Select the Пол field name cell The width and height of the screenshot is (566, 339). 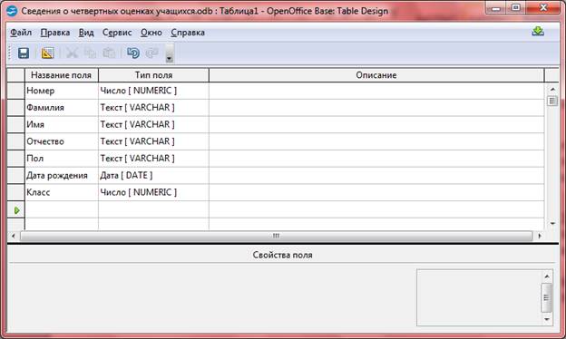62,159
